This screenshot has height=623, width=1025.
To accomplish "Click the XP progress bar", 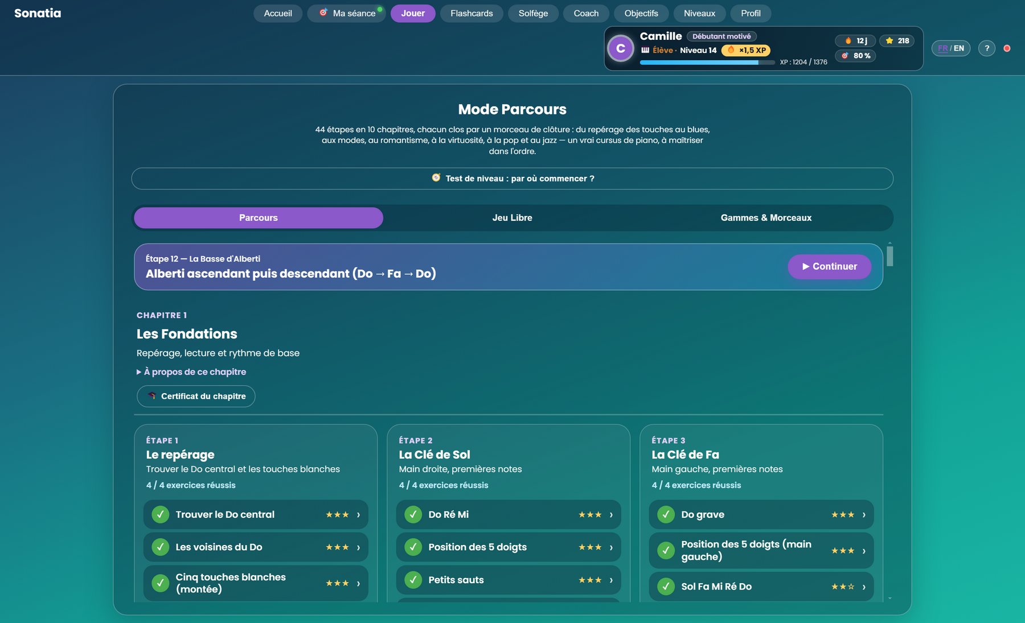I will tap(707, 63).
